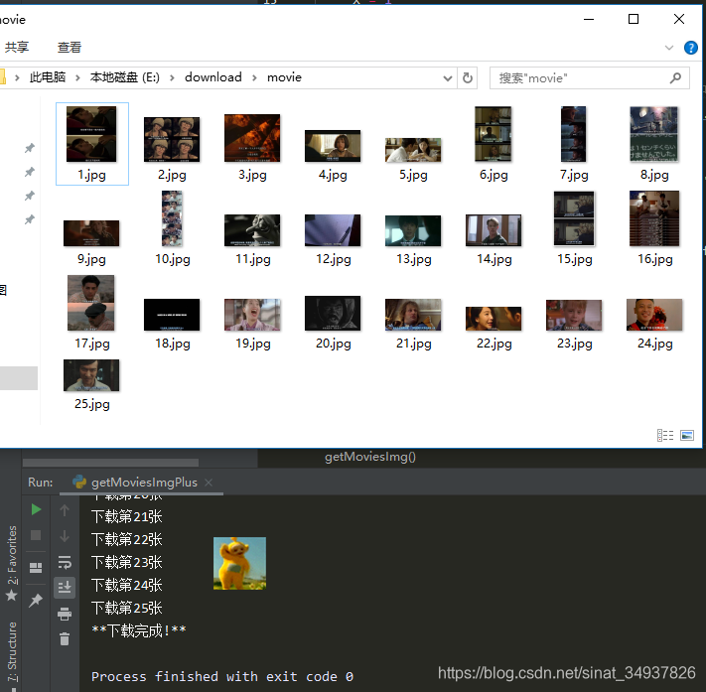Select the 1.jpg thumbnail
Viewport: 706px width, 692px height.
[91, 134]
